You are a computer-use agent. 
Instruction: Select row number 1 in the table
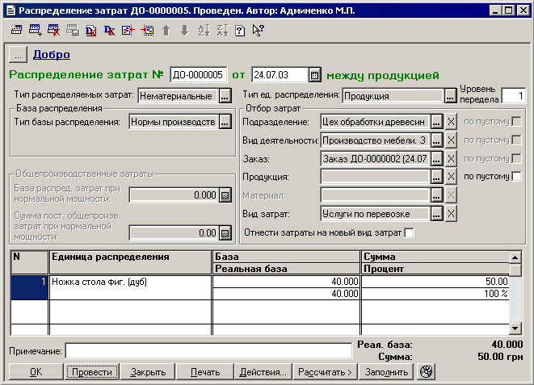tap(29, 287)
